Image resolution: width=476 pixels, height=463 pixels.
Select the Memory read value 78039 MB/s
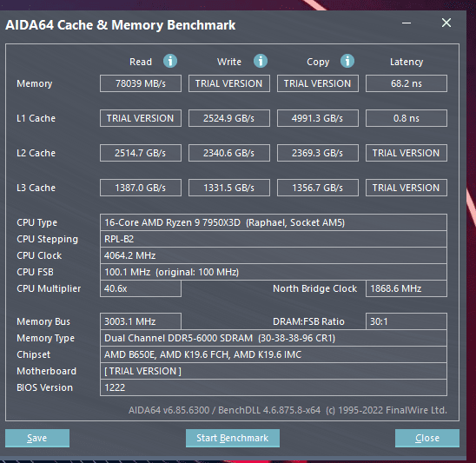141,83
